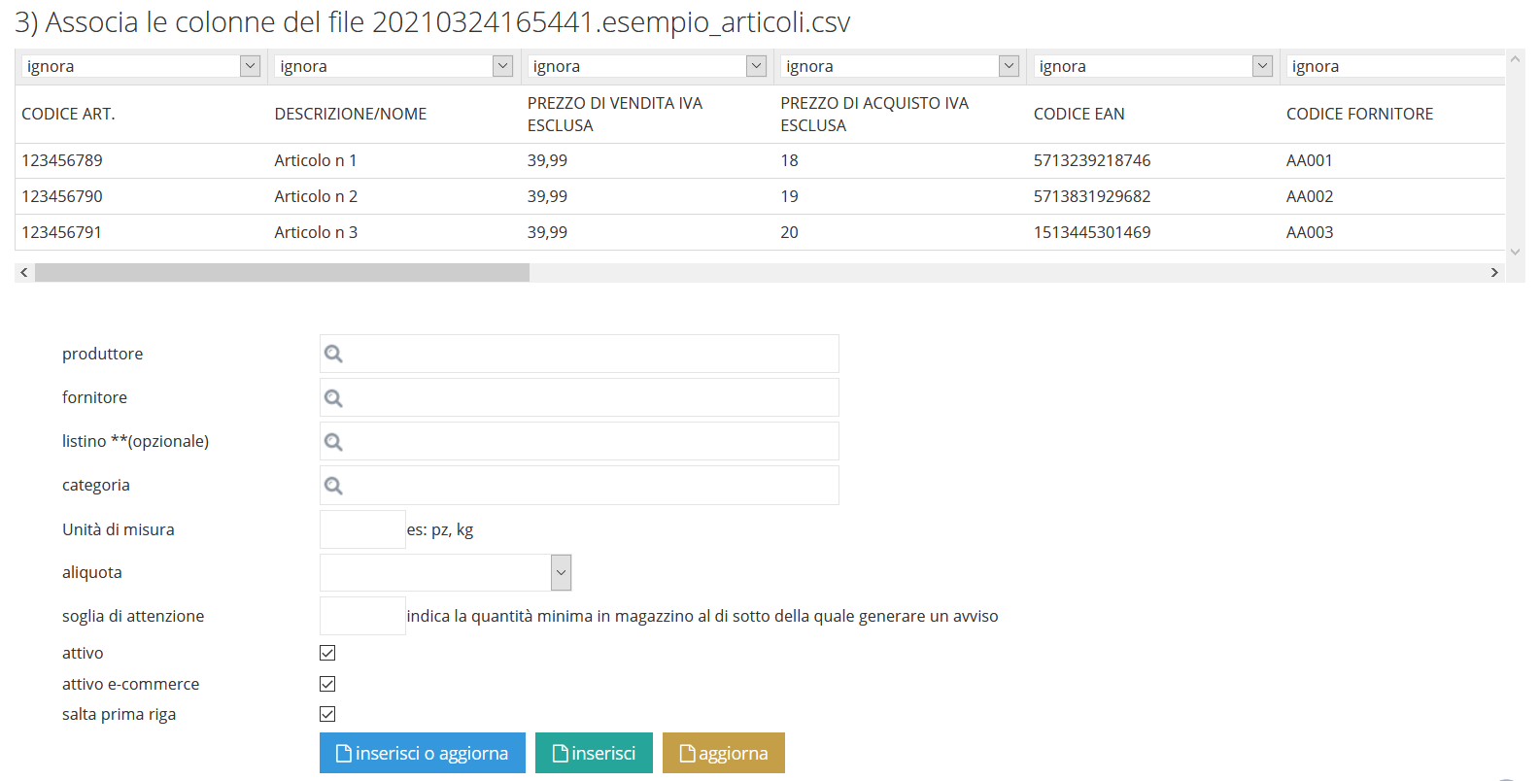Screen dimensions: 1540x781
Task: Click the soglia di attenzione input box
Action: coord(362,616)
